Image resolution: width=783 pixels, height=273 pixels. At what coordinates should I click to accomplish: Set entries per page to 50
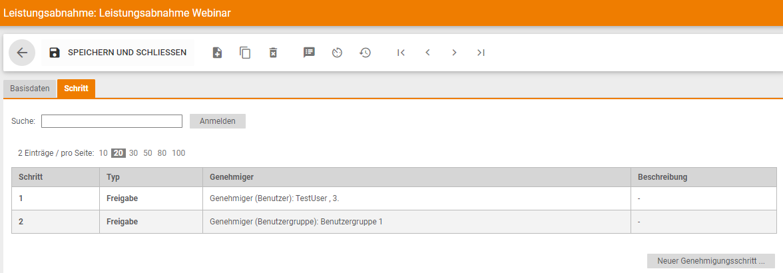pos(148,153)
